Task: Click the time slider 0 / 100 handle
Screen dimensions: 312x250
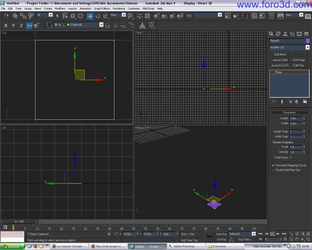Action: click(19, 222)
